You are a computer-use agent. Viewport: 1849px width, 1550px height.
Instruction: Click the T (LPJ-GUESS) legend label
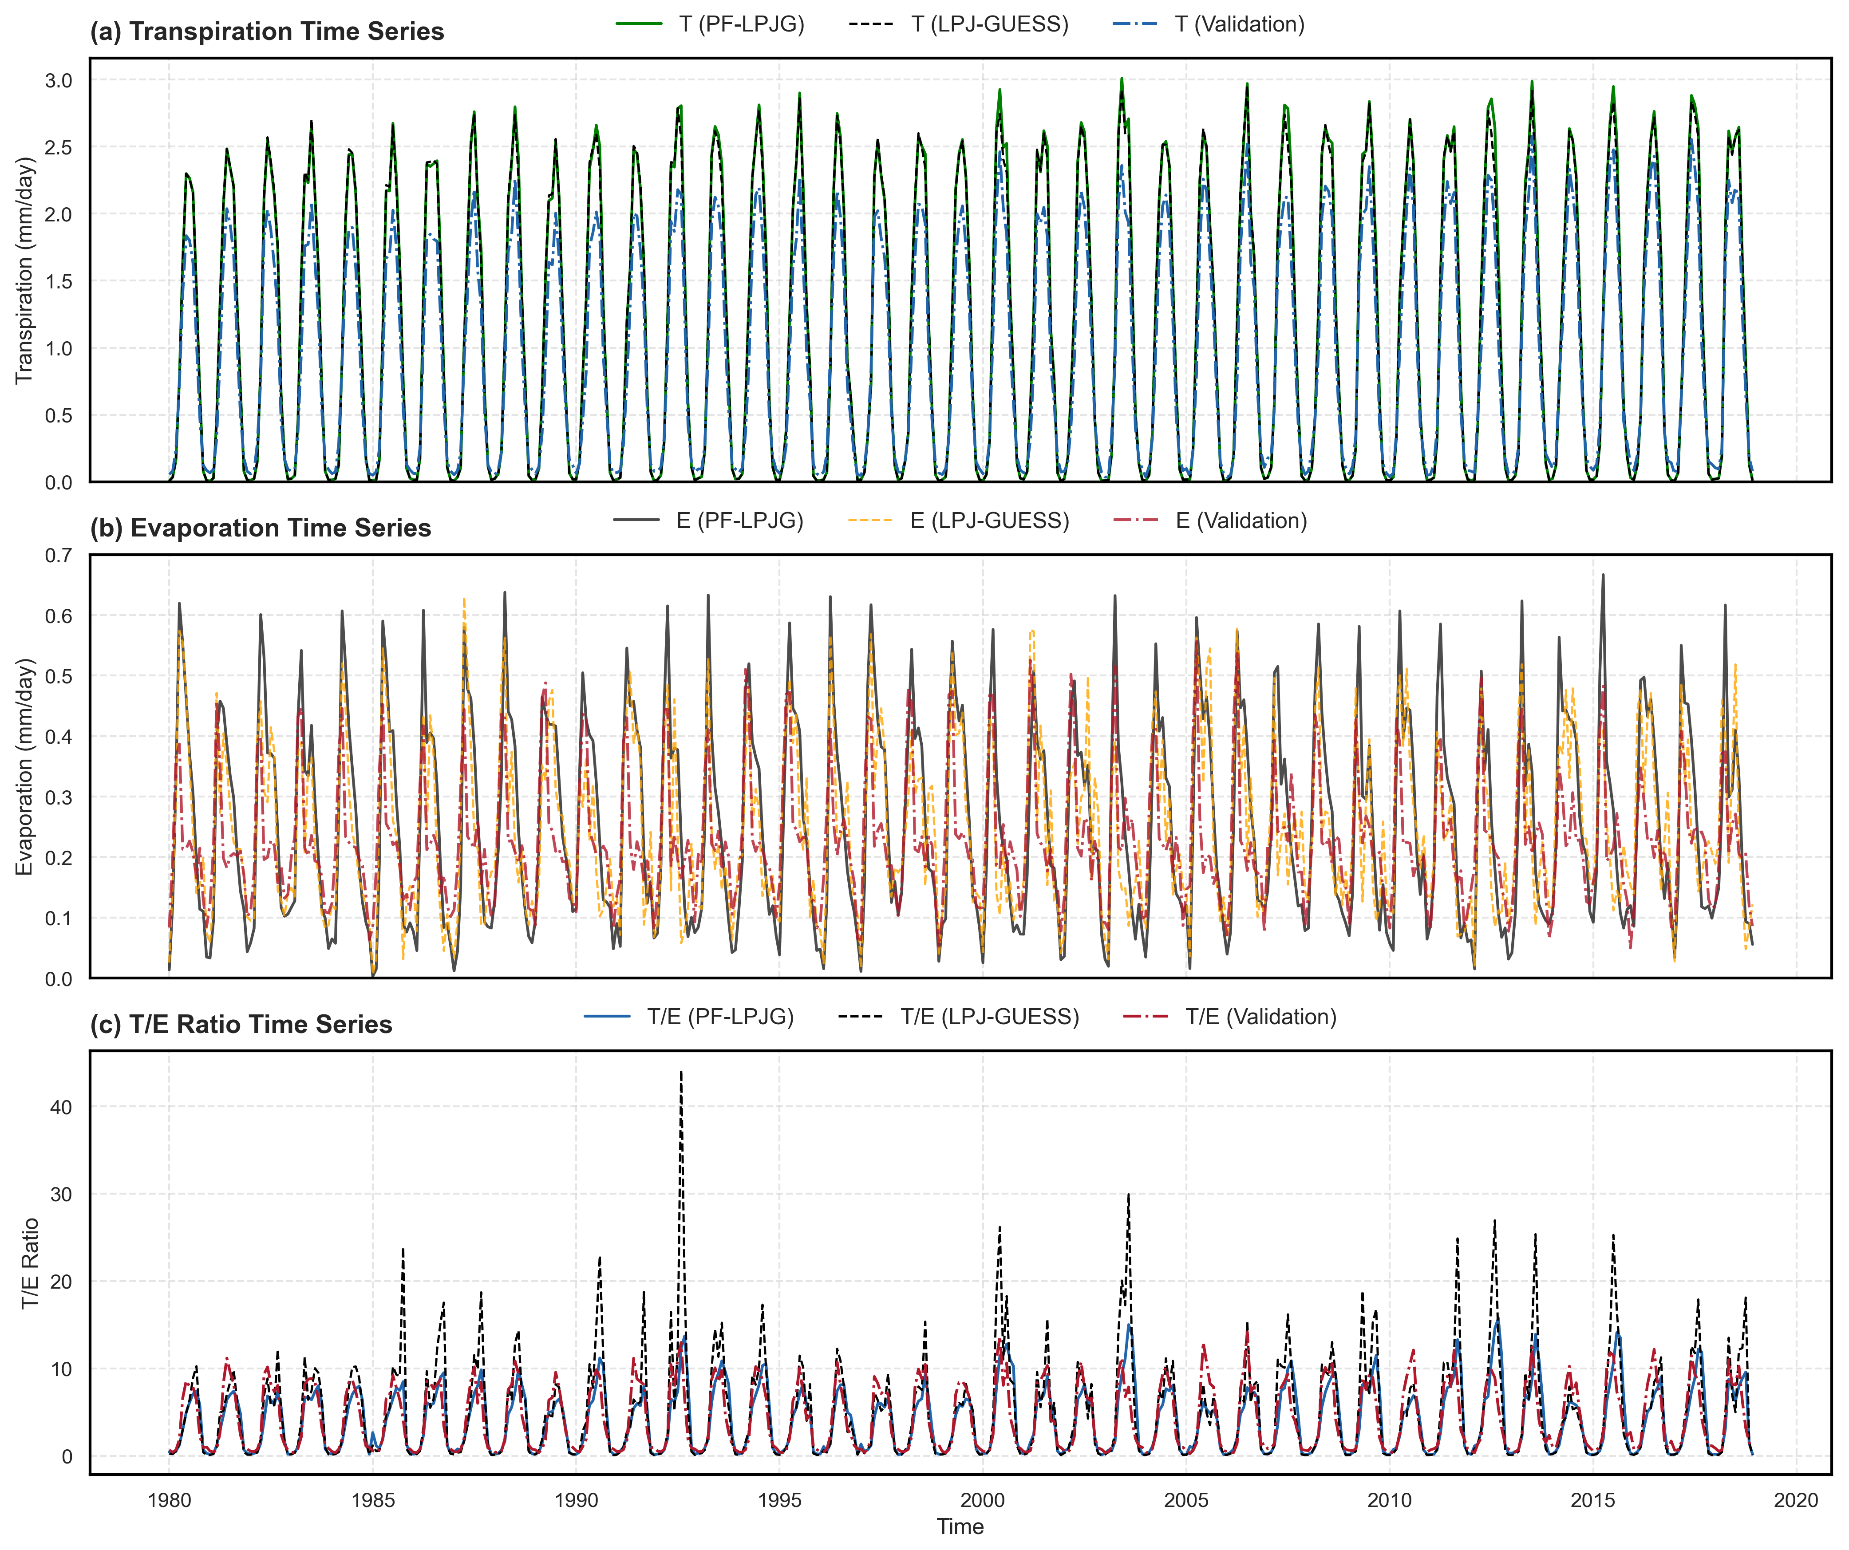[x=989, y=25]
